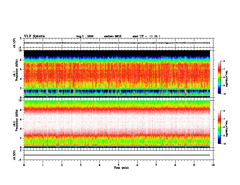This screenshot has height=185, width=240.
Task: Click the date text "Aug.3 , 2020"
Action: pyautogui.click(x=85, y=36)
